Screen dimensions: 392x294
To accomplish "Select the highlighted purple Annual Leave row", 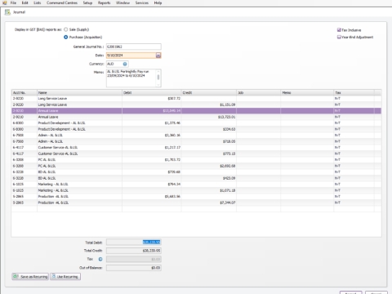I will [x=196, y=111].
